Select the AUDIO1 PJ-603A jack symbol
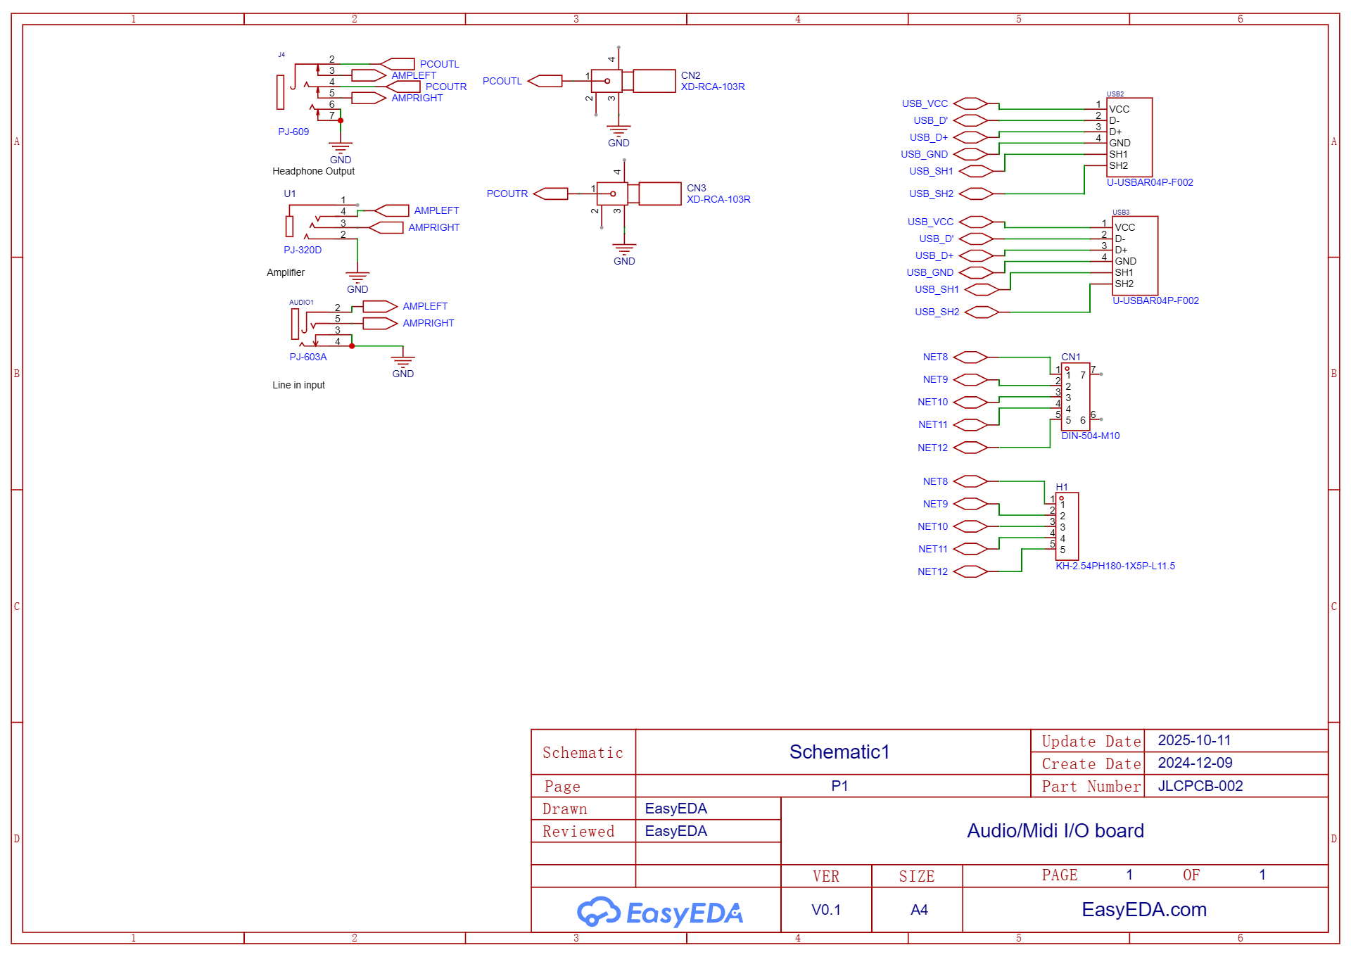Viewport: 1351px width, 957px height. [320, 327]
